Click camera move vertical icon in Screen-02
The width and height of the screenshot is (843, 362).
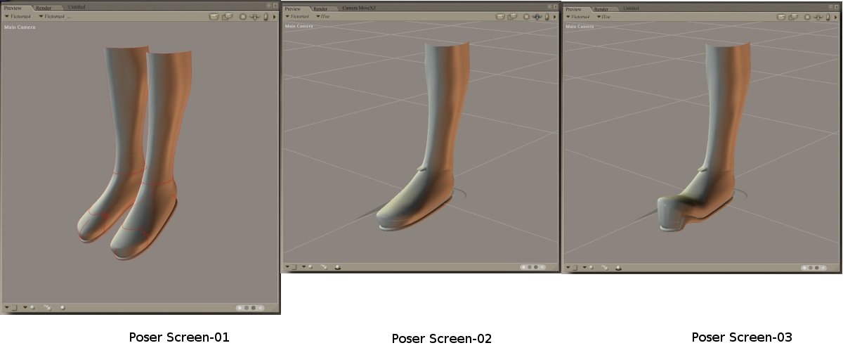547,16
